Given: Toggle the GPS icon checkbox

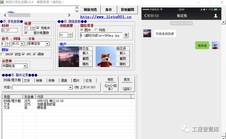Looking at the screenshot, I should pyautogui.click(x=23, y=54).
